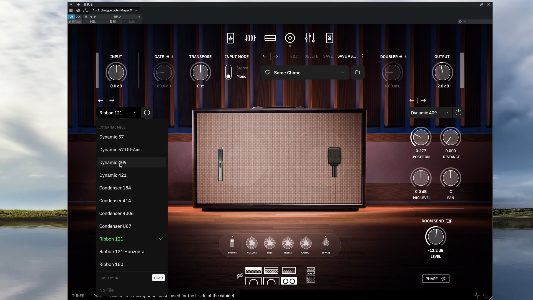Choose Condenser U67 from mic list
Viewport: 533px width, 300px height.
tap(115, 226)
